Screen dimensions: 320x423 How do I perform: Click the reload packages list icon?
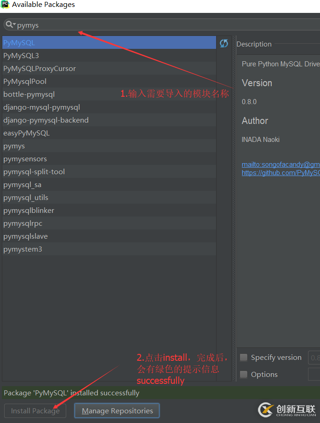pos(223,43)
